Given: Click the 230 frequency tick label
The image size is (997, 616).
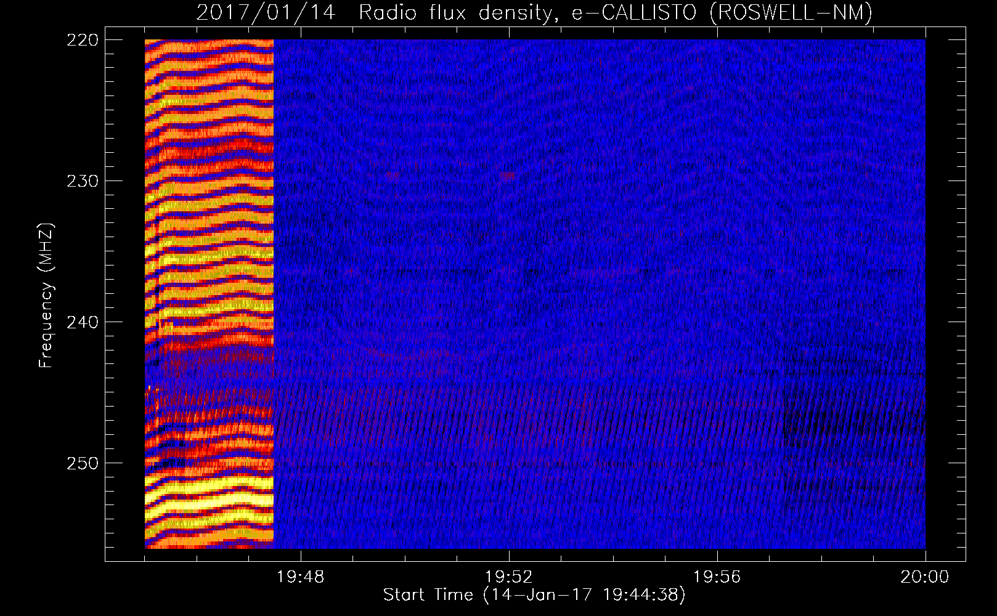Looking at the screenshot, I should (x=83, y=181).
